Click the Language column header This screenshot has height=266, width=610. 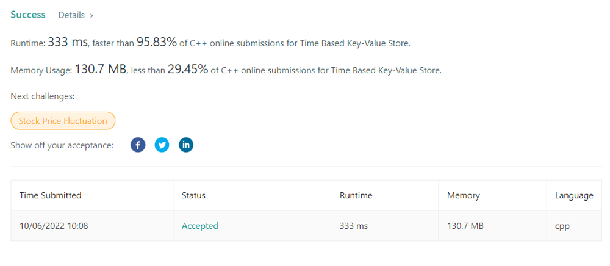pos(573,195)
